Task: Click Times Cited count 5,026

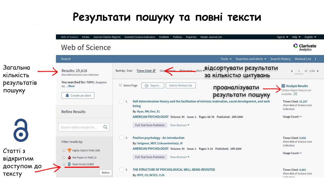Action: tap(302, 138)
